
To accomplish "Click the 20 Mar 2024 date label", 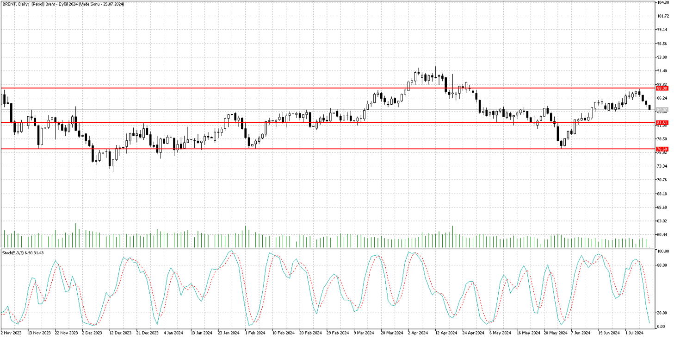I will point(392,333).
